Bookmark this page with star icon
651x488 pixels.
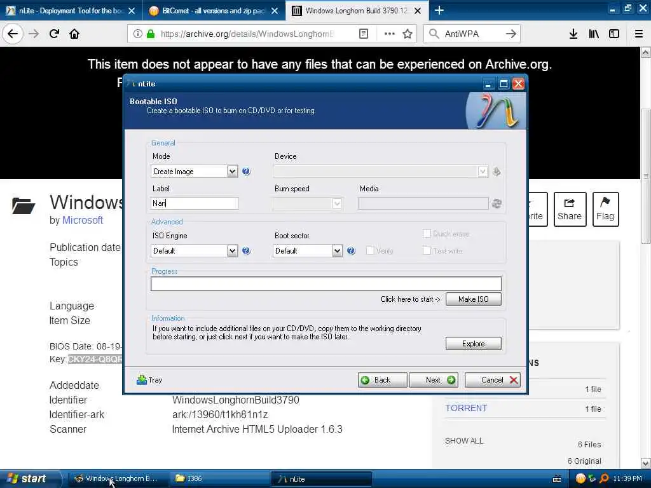408,34
